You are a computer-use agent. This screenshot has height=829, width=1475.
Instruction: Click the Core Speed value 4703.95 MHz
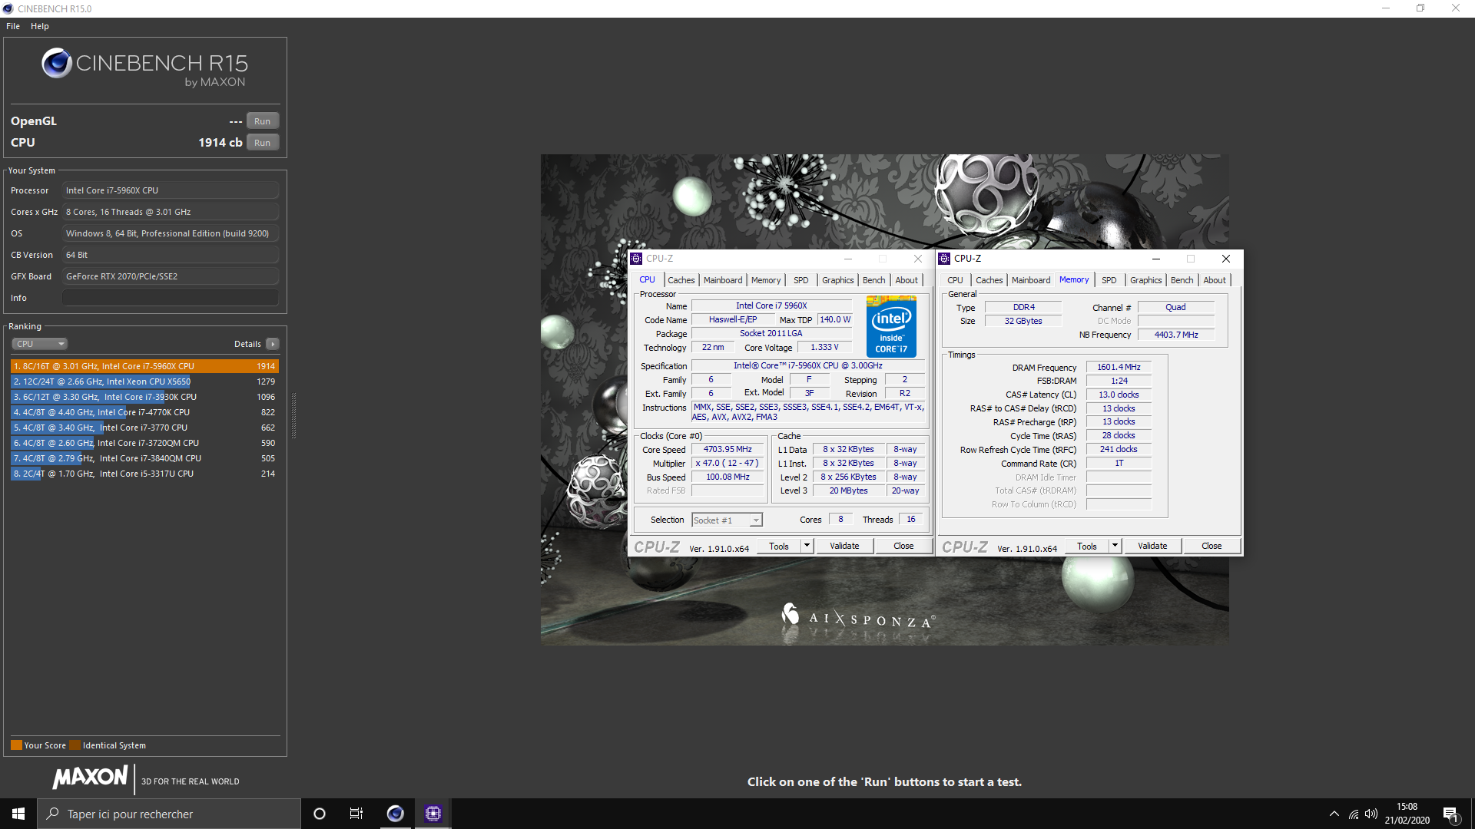(x=728, y=450)
